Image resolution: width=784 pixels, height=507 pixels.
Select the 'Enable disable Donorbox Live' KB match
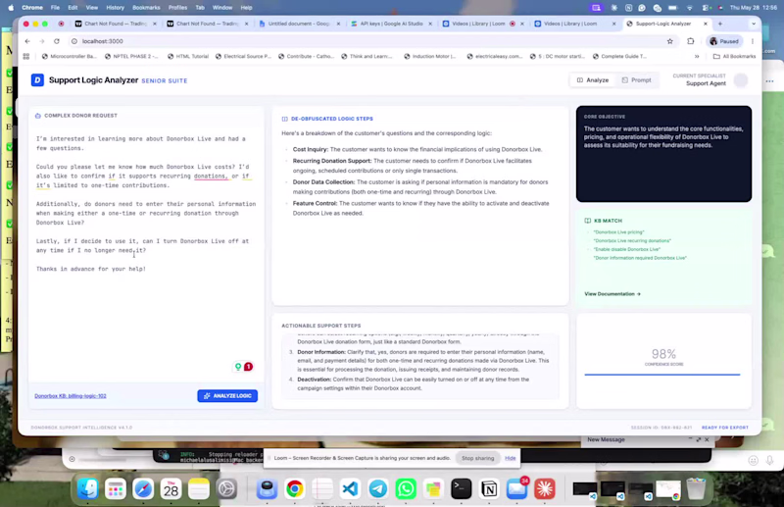[x=626, y=249]
